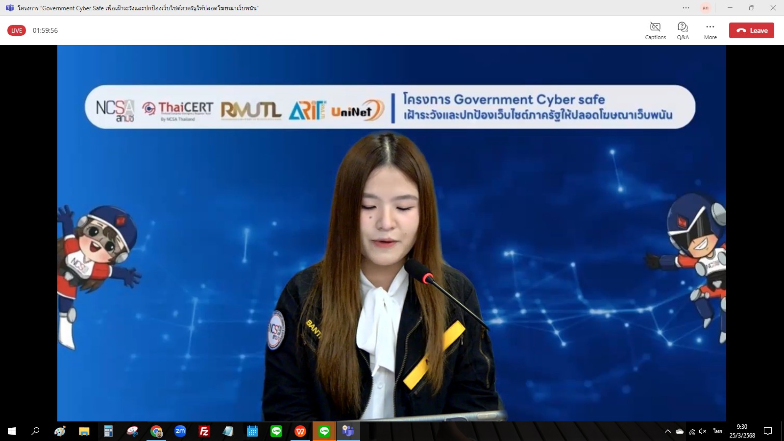Open the Windows Start menu
Image resolution: width=784 pixels, height=441 pixels.
pyautogui.click(x=12, y=431)
